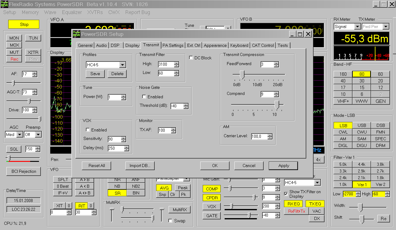This screenshot has width=396, height=230.
Task: Click the yellow Stop button
Action: pyautogui.click(x=24, y=24)
